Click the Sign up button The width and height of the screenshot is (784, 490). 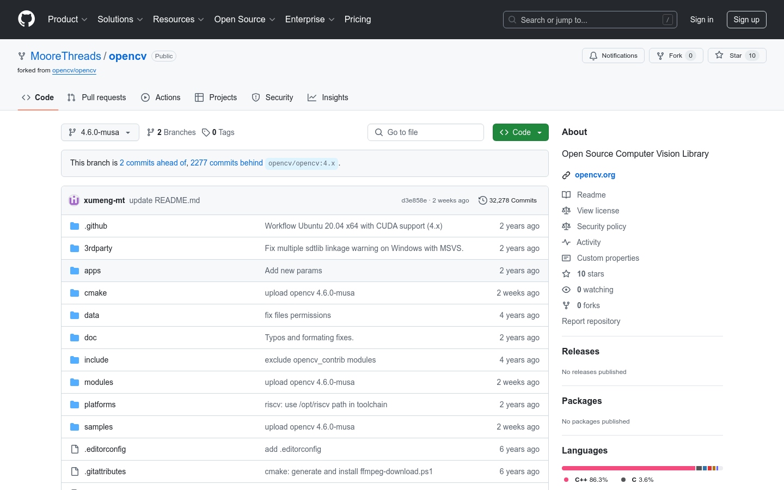[746, 20]
